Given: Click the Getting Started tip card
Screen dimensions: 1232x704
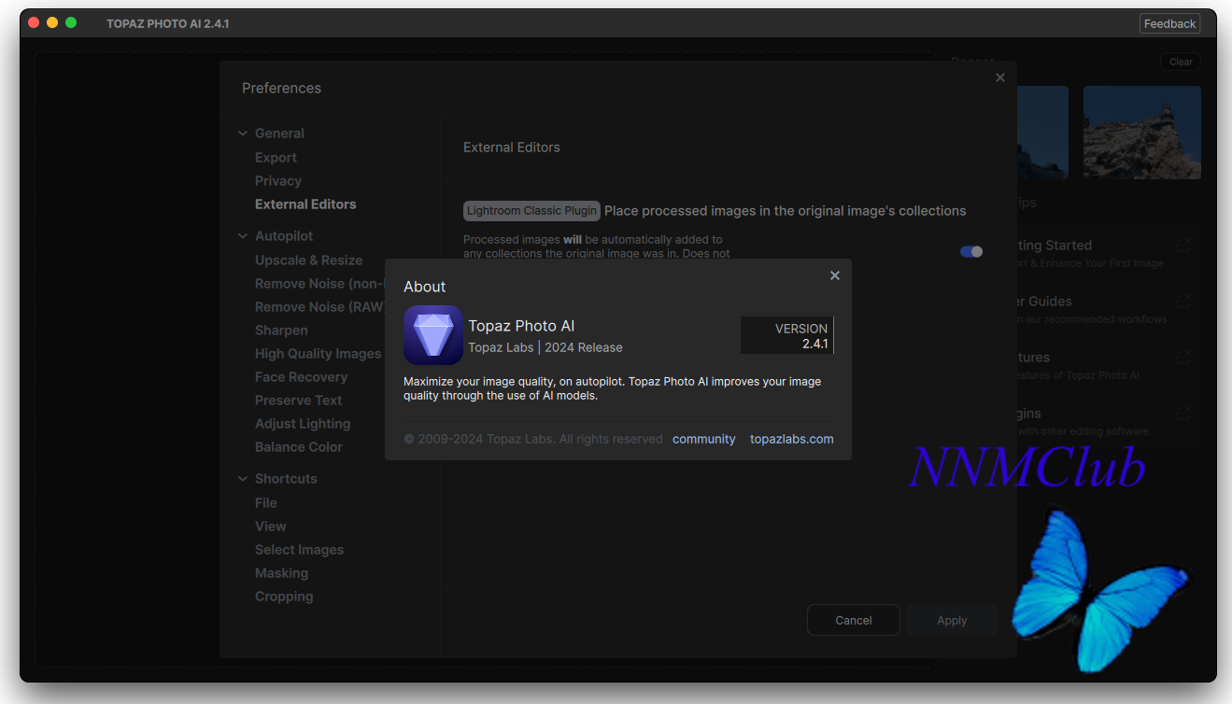Looking at the screenshot, I should (1109, 254).
